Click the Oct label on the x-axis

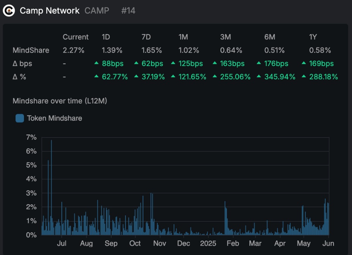135,243
